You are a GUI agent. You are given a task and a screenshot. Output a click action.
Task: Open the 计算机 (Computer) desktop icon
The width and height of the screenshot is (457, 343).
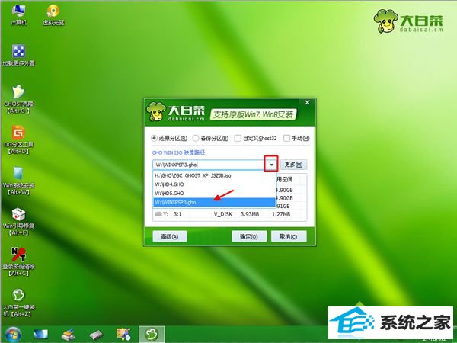click(x=18, y=14)
